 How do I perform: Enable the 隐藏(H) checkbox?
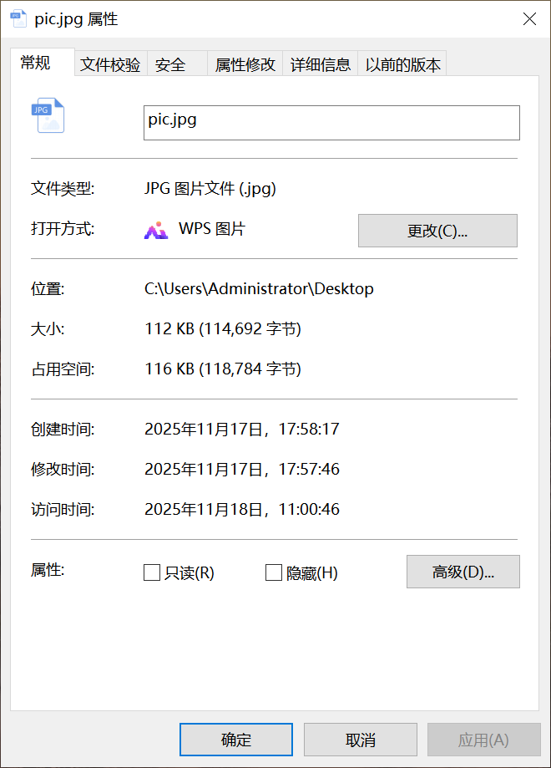pyautogui.click(x=273, y=572)
